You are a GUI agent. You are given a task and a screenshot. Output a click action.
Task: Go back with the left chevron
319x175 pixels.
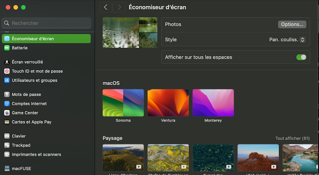[105, 7]
